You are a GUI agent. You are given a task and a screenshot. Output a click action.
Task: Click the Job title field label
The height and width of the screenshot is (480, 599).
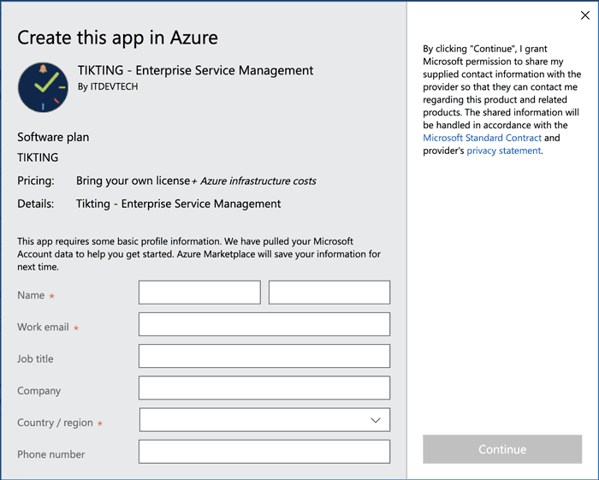[x=35, y=359]
